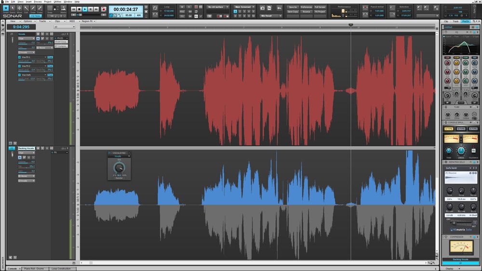This screenshot has height=271, width=482.
Task: Switch inspector to ProCh tab
Action: 466,21
